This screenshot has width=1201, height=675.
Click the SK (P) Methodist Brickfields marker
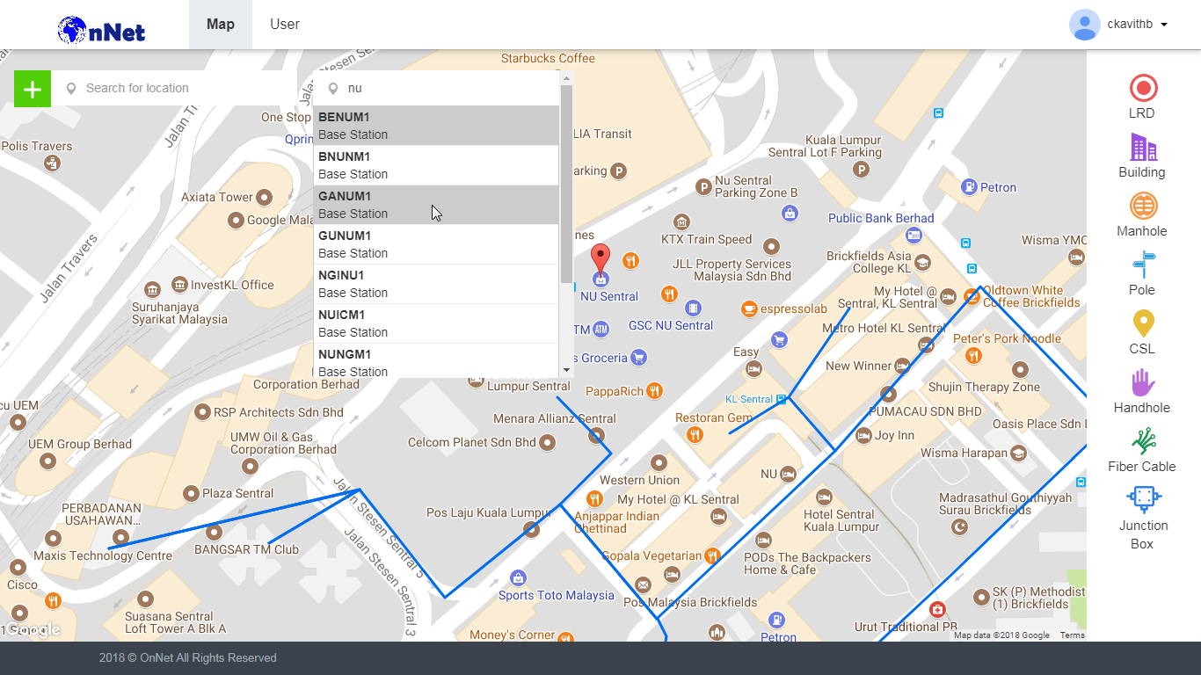(x=981, y=598)
